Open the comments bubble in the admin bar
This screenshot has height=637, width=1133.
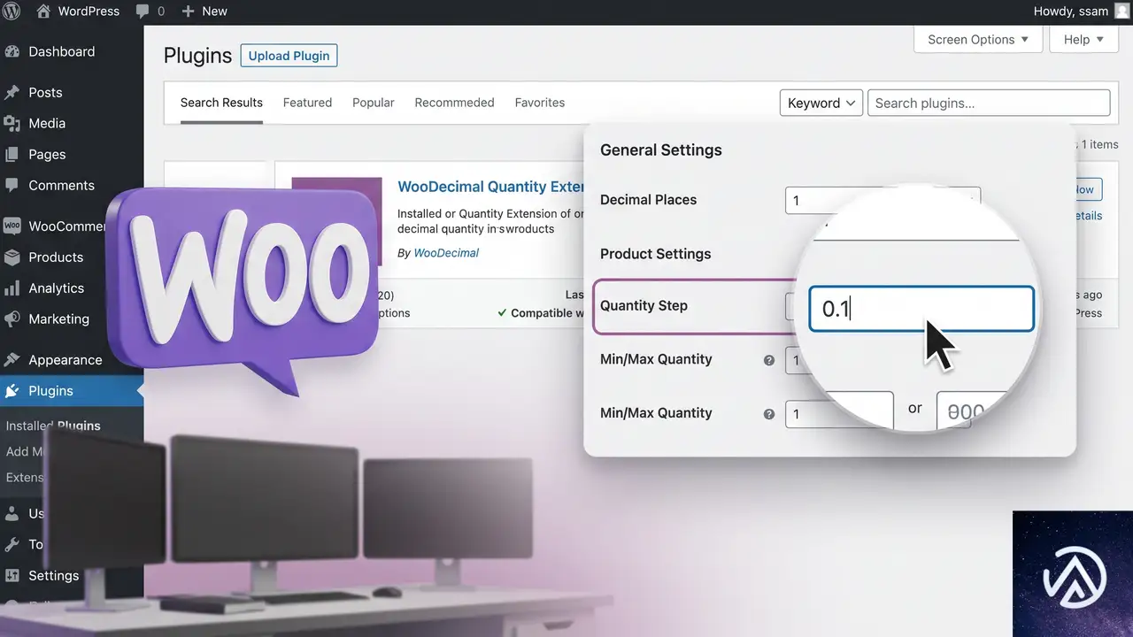point(150,12)
